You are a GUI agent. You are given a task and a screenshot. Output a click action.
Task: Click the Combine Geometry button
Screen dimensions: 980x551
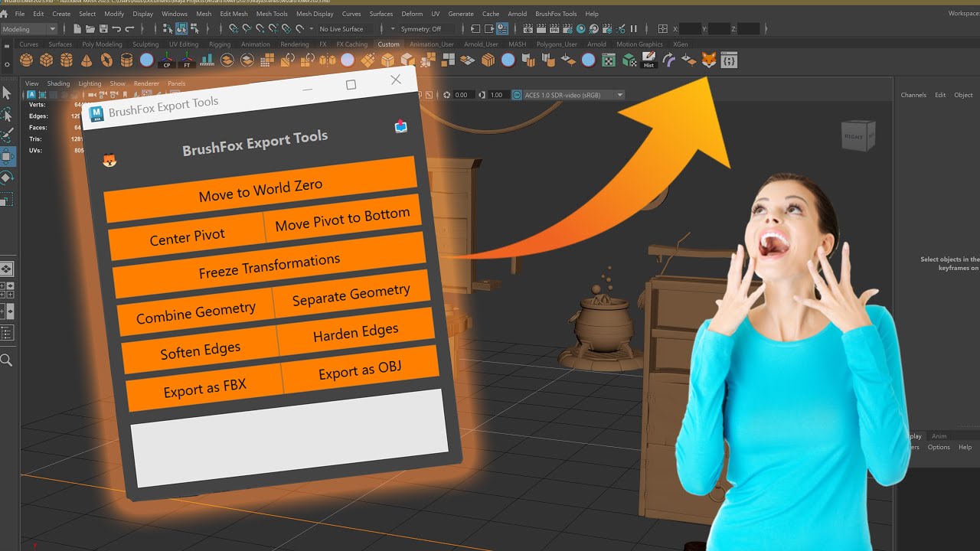[196, 312]
